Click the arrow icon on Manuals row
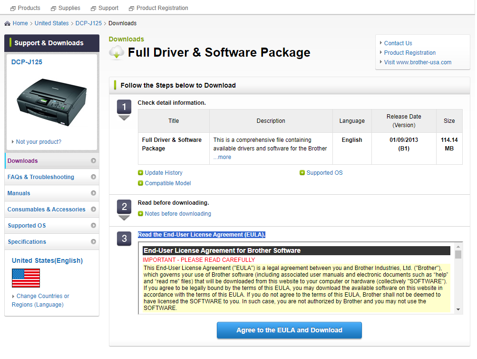477x359 pixels. pyautogui.click(x=93, y=193)
